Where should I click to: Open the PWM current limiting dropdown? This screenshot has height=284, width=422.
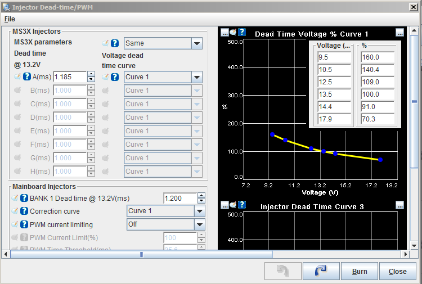(199, 224)
